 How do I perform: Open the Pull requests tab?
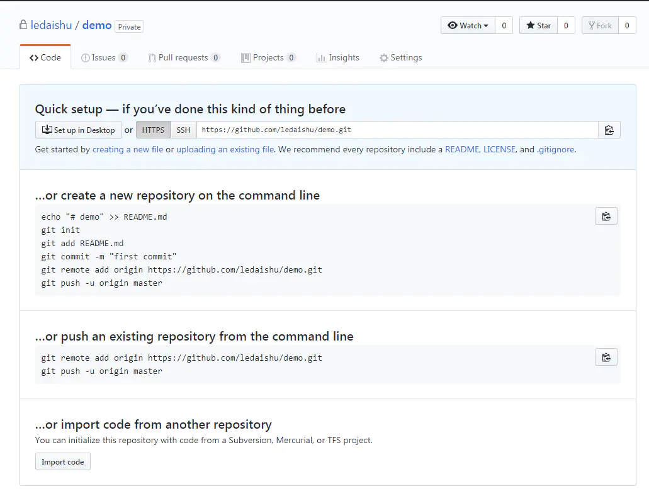(x=183, y=58)
